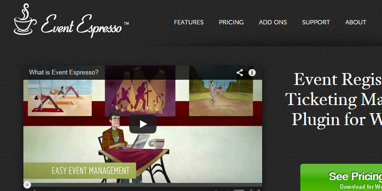Click the yoga class picture in the video
This screenshot has width=382, height=191.
tap(60, 98)
